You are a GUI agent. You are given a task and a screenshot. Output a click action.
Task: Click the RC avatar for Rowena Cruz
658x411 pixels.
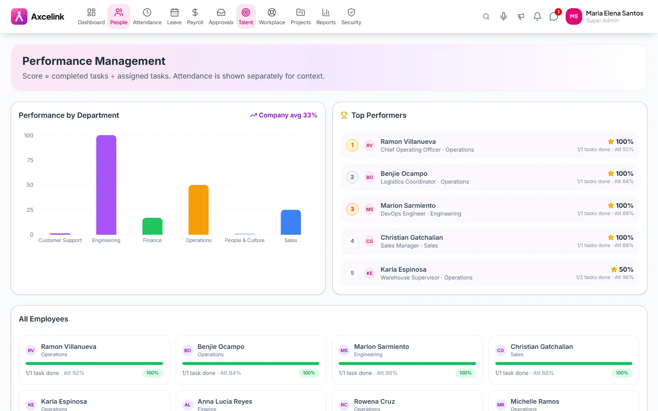point(344,405)
